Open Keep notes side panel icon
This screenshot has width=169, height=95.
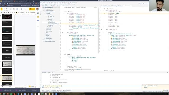(x=38, y=17)
